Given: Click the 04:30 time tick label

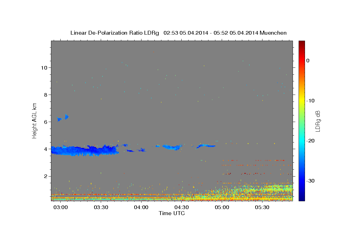Looking at the screenshot, I should pos(182,208).
